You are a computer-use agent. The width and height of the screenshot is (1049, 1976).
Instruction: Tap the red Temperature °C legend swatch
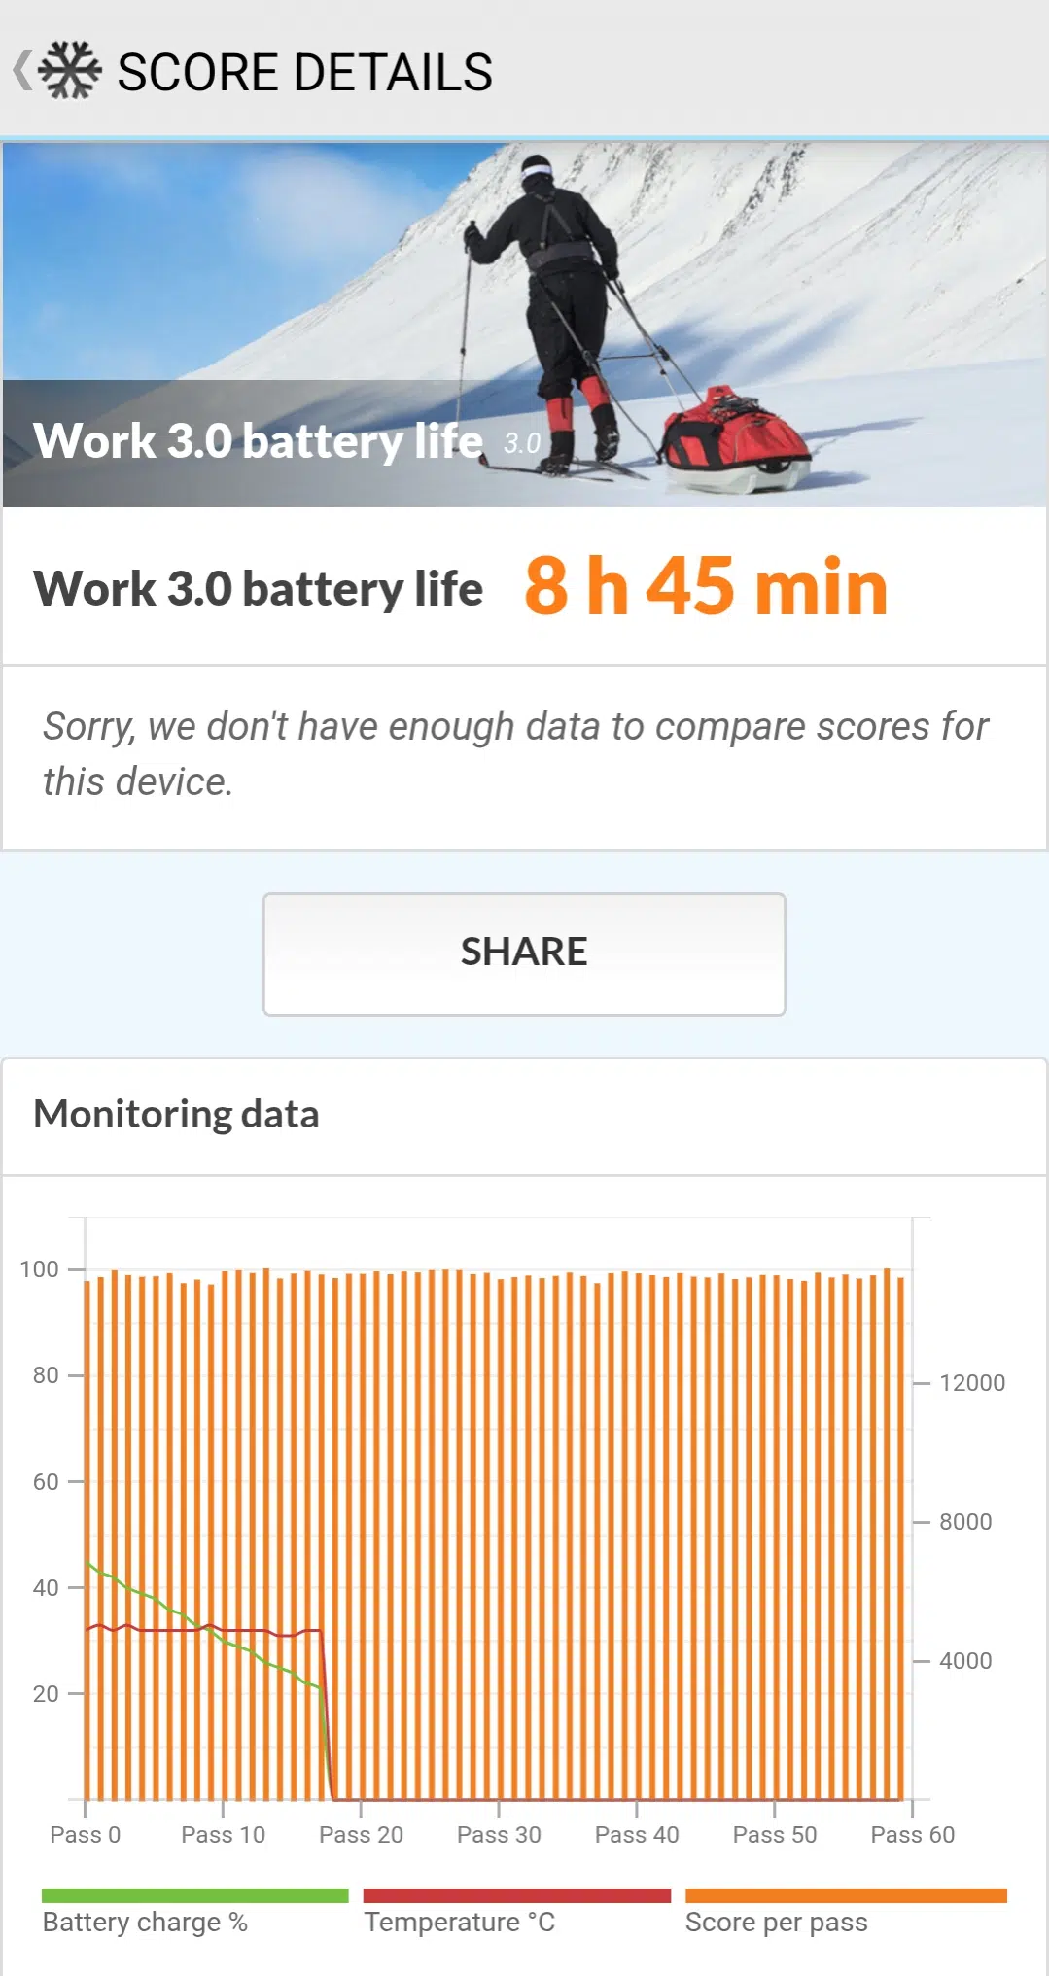(x=516, y=1895)
